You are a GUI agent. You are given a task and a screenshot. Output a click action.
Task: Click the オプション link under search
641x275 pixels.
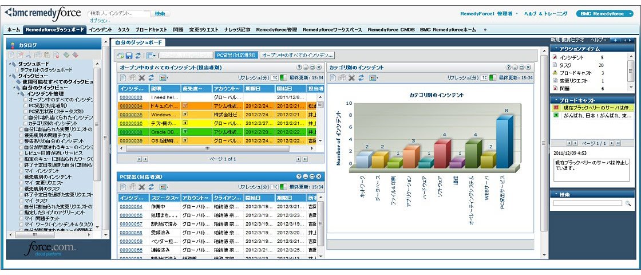click(100, 21)
